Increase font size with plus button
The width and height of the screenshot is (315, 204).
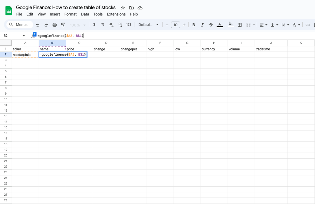point(184,25)
